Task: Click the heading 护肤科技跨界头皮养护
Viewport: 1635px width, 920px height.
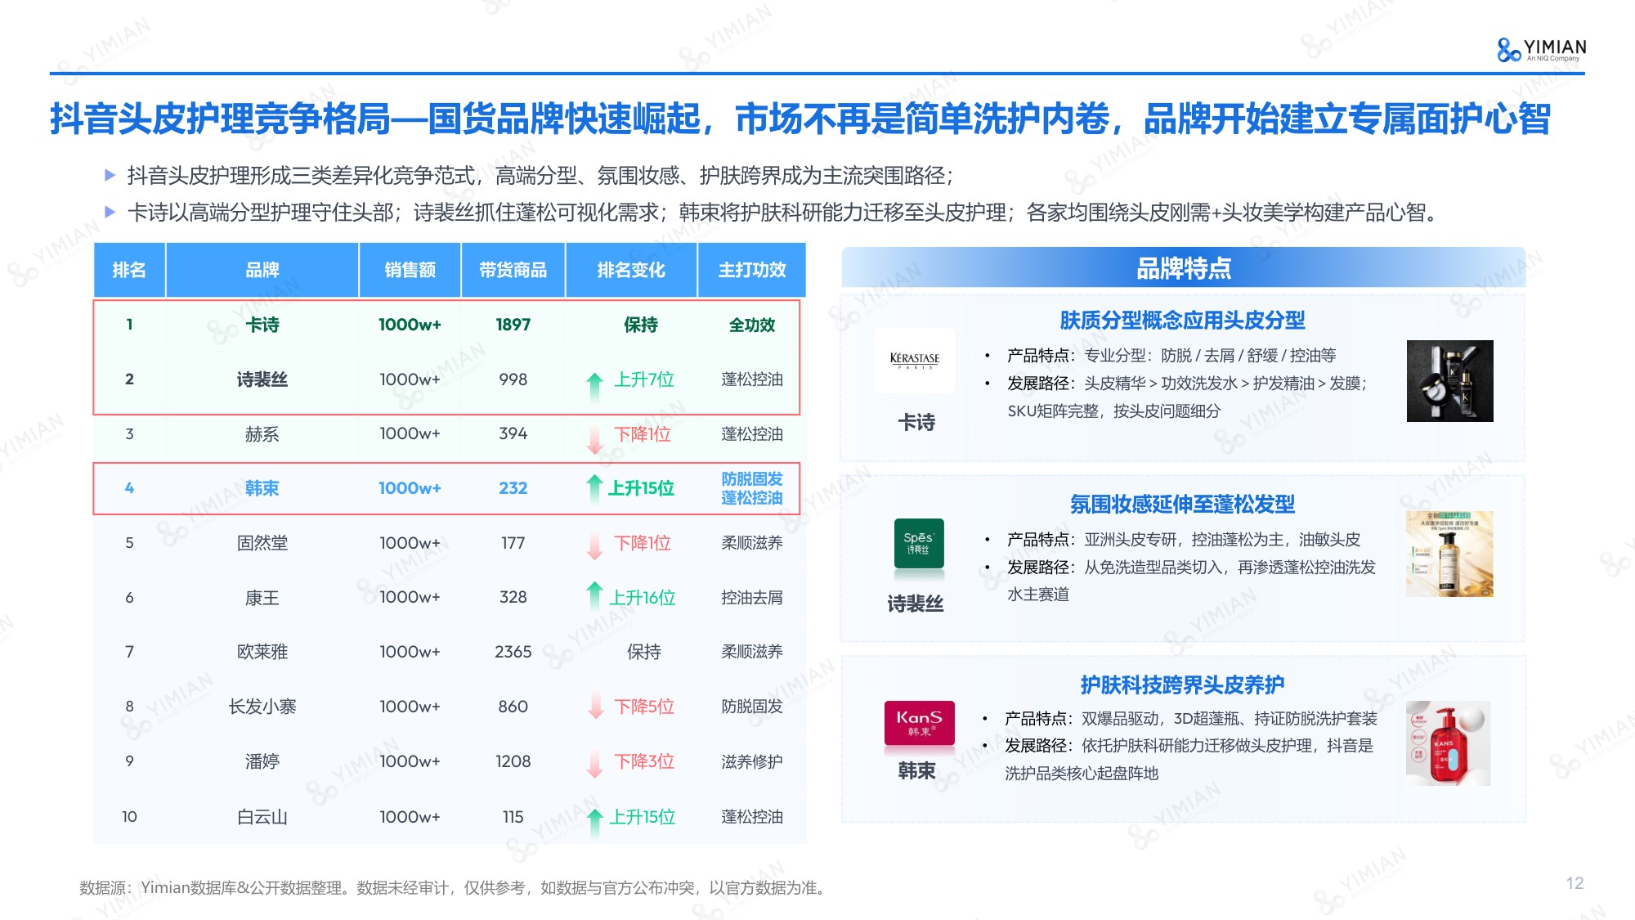Action: point(1182,684)
